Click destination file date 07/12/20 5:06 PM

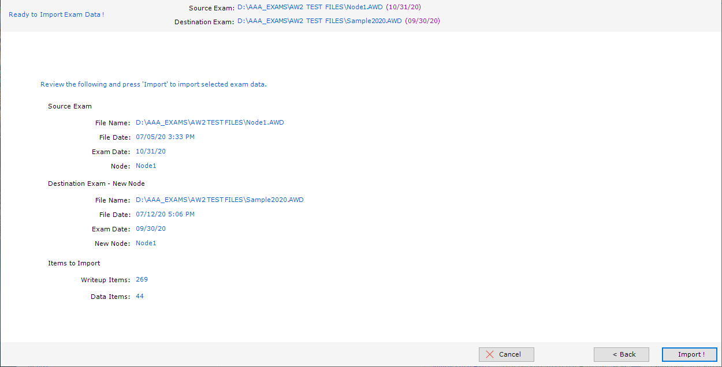(x=165, y=215)
